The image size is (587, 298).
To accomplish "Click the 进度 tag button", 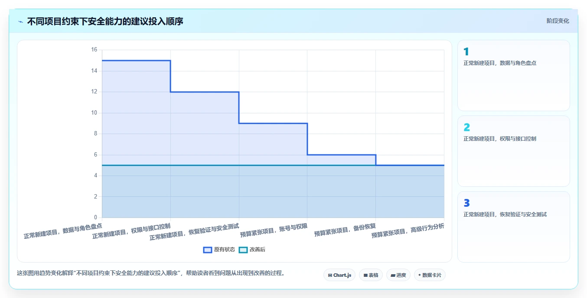I will [398, 275].
